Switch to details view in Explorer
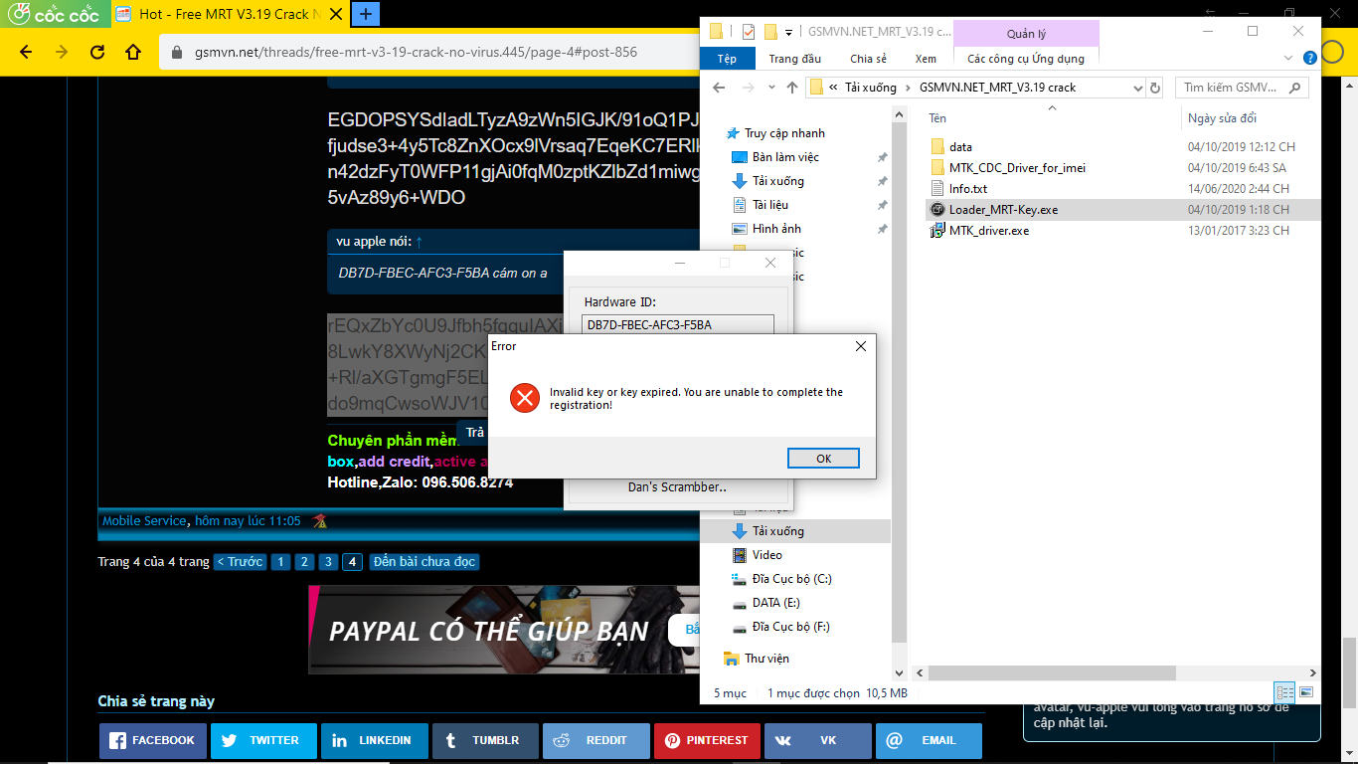The height and width of the screenshot is (764, 1358). 1284,692
